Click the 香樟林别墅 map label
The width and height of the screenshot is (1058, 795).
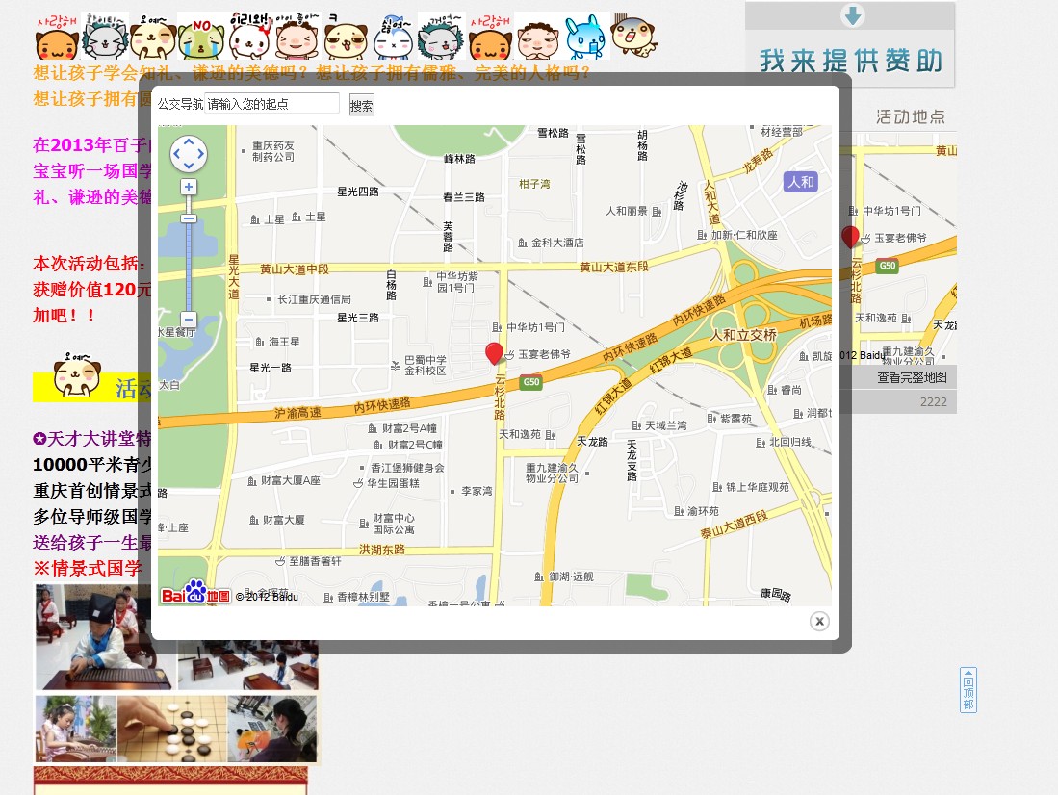[364, 598]
